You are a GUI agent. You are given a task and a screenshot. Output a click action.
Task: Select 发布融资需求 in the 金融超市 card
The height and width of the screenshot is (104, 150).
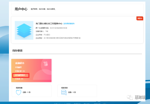[x=20, y=75]
